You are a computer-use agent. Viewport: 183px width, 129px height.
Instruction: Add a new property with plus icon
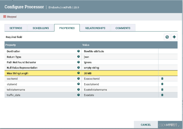click(174, 37)
